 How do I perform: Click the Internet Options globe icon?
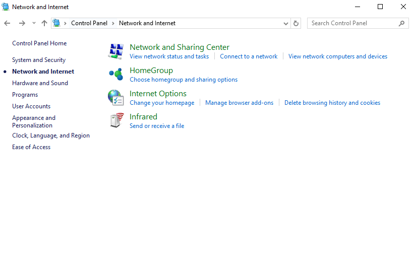(116, 97)
